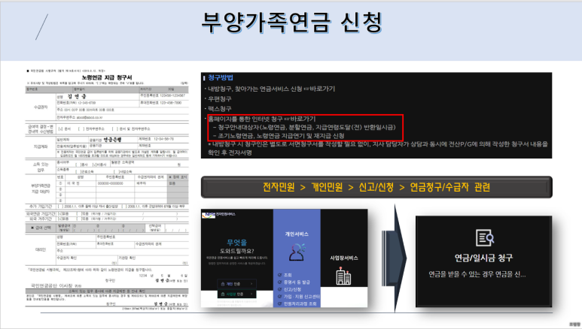Viewport: 582px width, 329px height.
Task: Tick the 문서 checkbox on the form
Action: pyautogui.click(x=60, y=129)
